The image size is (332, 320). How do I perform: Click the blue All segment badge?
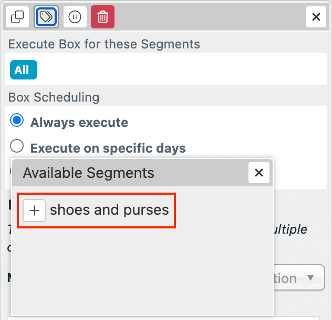[22, 70]
